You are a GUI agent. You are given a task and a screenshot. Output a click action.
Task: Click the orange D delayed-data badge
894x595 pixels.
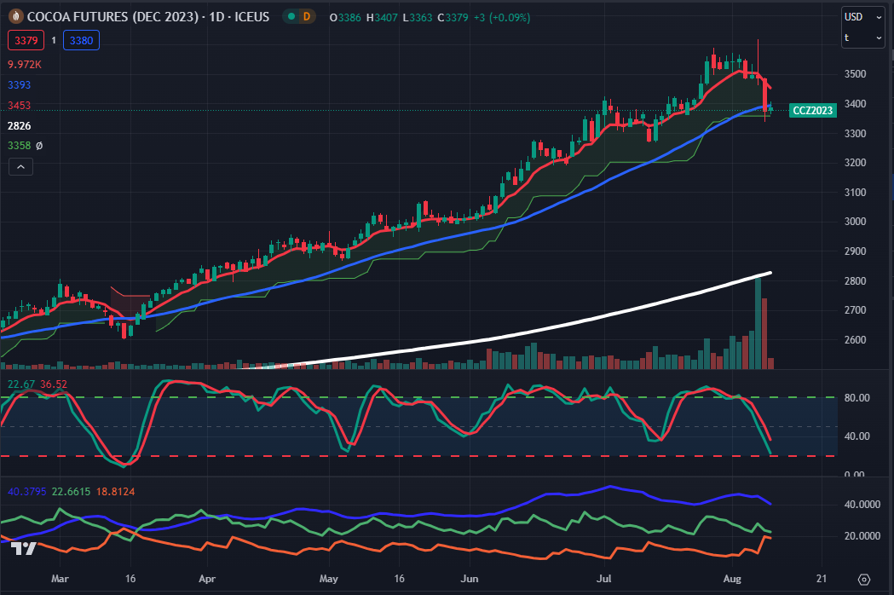click(306, 16)
